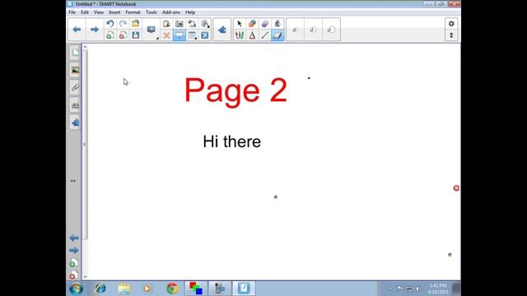
Task: Click the reset page curved-arrow icon
Action: tap(192, 24)
